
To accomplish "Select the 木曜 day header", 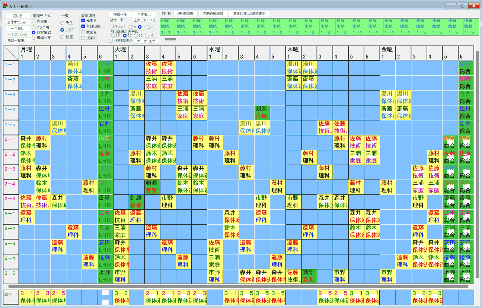I will [x=293, y=49].
